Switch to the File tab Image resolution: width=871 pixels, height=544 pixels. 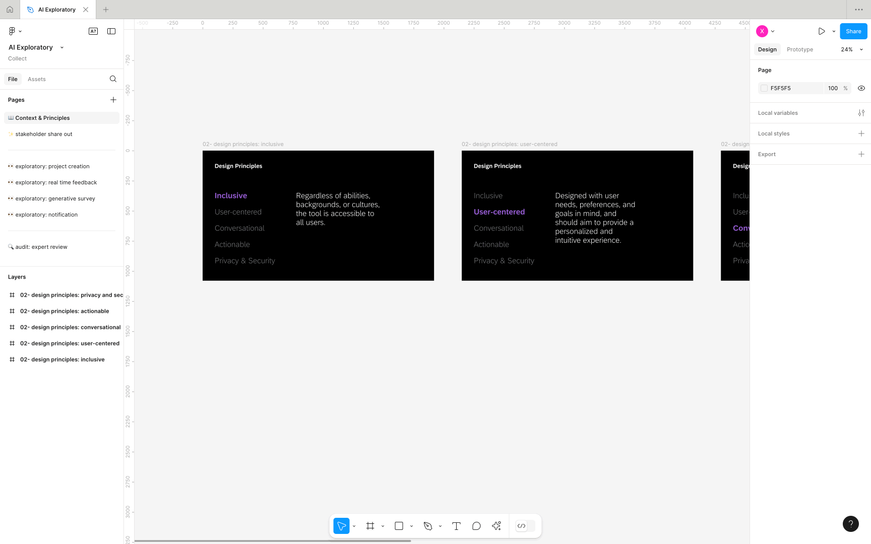13,79
